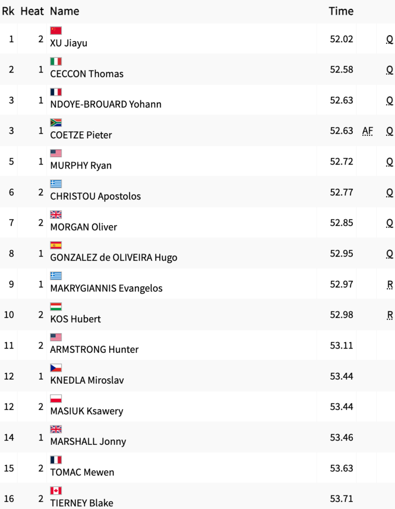Click the Canada flag above TIERNEY Blake

56,491
